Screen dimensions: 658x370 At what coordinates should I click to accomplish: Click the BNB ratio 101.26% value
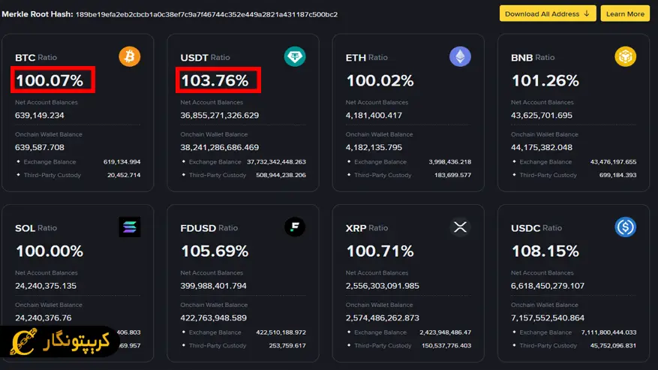[545, 80]
